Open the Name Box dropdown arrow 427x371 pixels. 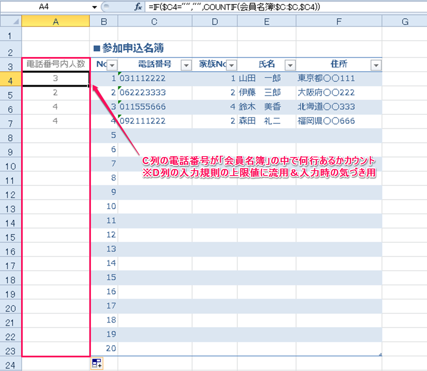95,7
